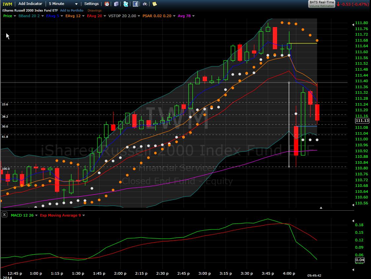Image resolution: width=371 pixels, height=279 pixels.
Task: Click the 38.2 Fibonacci level label
Action: point(5,117)
